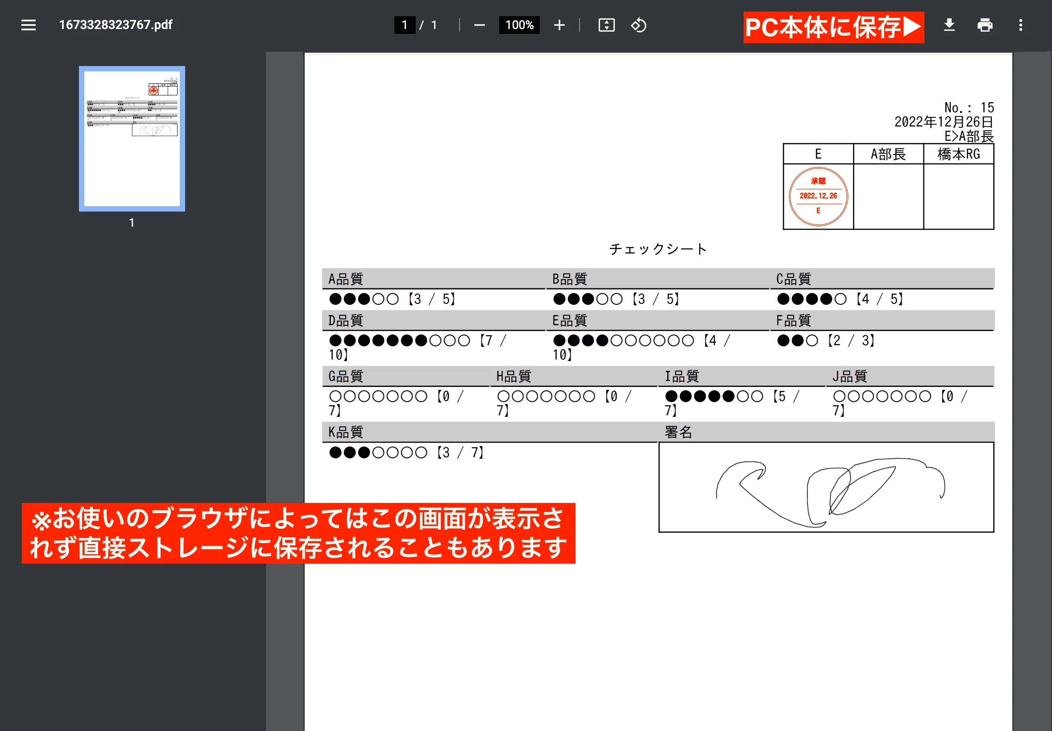Screen dimensions: 1052x731
Task: Download 167332823767.pdf to the computer
Action: pyautogui.click(x=949, y=25)
